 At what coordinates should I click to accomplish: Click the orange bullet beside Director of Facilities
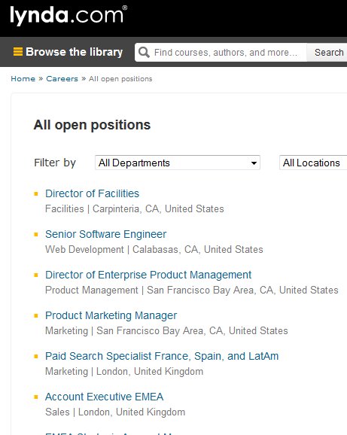[36, 194]
